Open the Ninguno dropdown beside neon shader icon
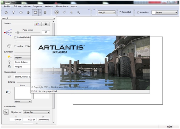 pos(22,67)
